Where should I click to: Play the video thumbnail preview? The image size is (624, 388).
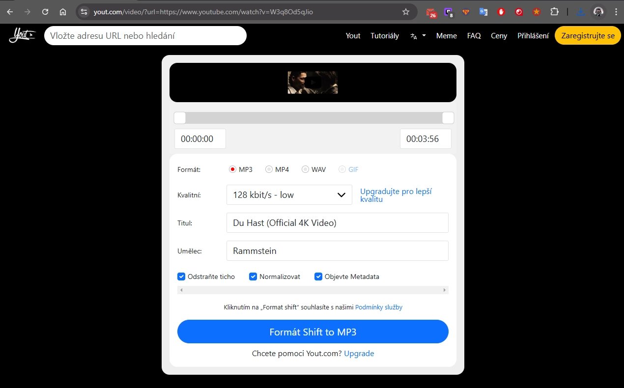[312, 83]
